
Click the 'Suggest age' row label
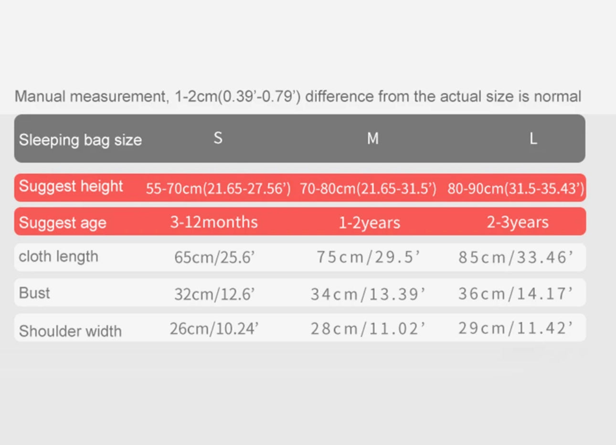click(63, 223)
